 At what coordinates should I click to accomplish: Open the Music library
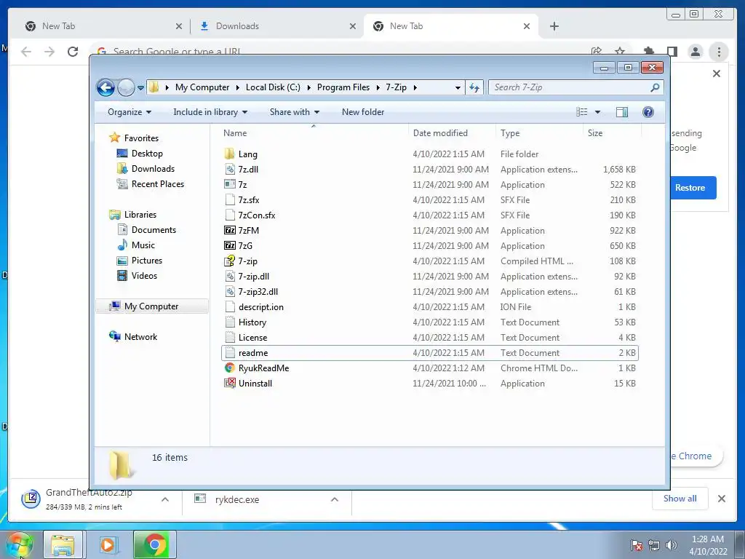click(x=143, y=245)
